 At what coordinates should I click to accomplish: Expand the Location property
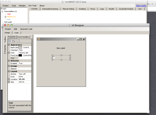click(x=9, y=79)
